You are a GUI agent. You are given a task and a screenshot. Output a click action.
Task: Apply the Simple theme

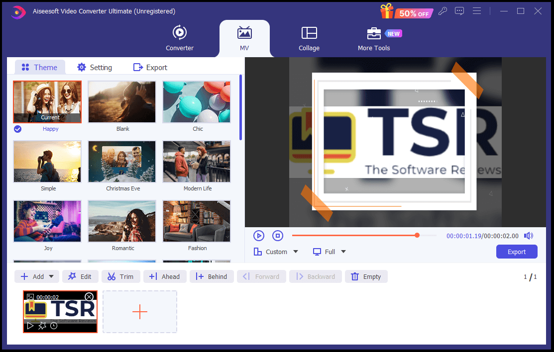tap(47, 162)
